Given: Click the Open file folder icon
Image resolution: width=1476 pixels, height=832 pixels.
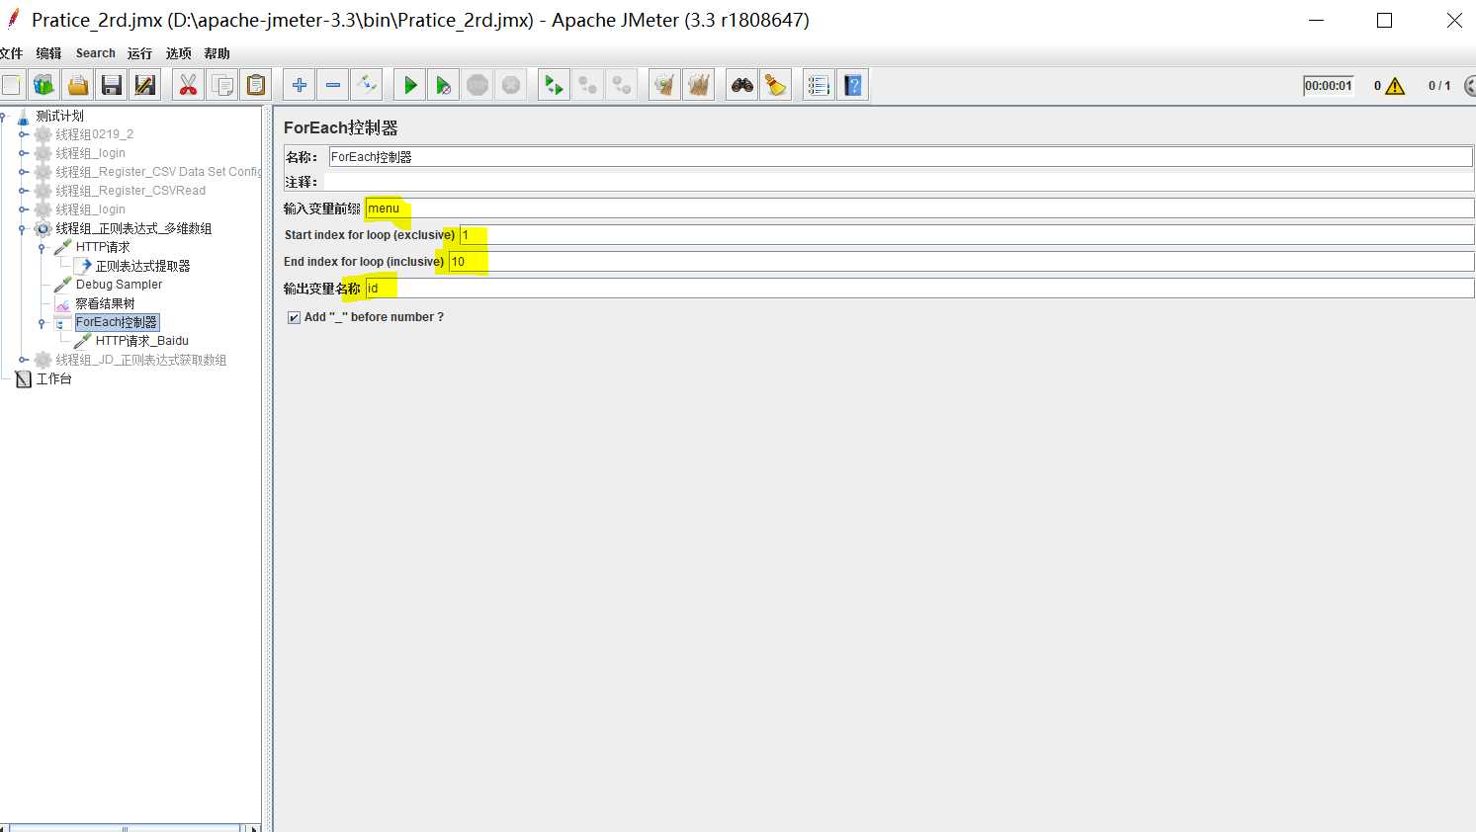Looking at the screenshot, I should 77,86.
